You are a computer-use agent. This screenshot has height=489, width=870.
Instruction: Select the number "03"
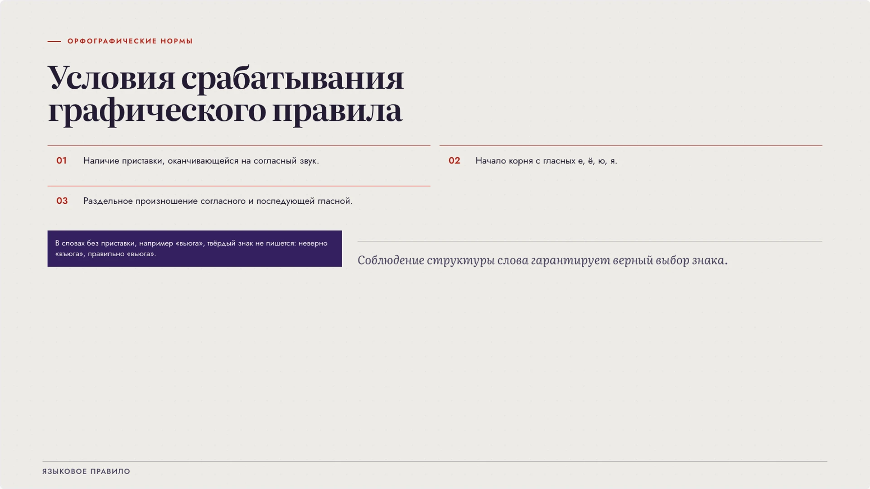(x=62, y=201)
